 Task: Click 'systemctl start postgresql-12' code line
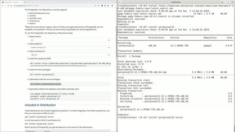tap(45, 99)
